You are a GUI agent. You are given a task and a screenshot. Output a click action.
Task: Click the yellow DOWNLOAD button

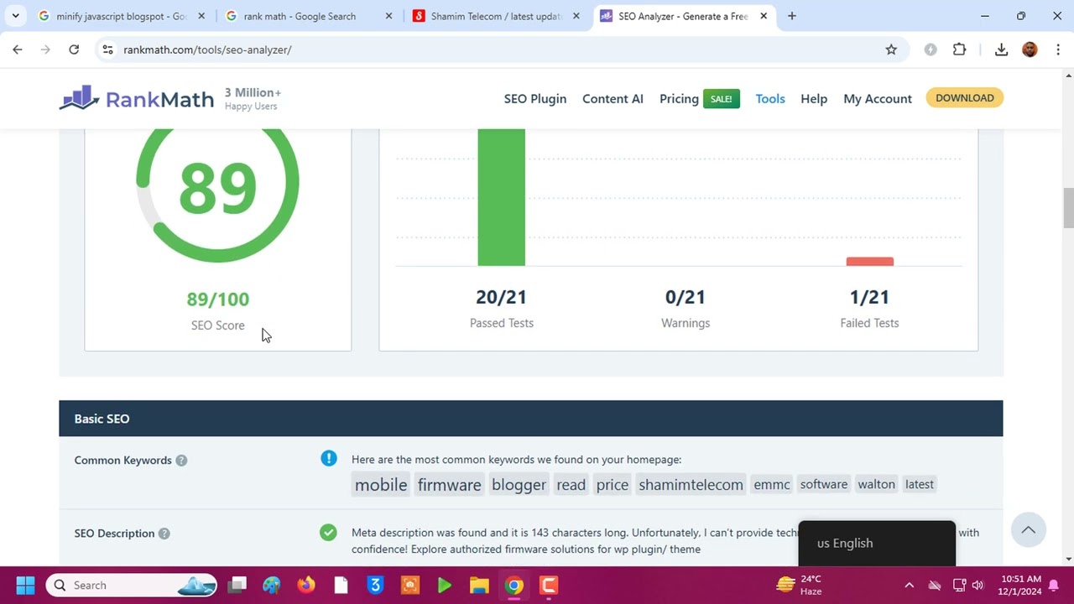tap(965, 98)
